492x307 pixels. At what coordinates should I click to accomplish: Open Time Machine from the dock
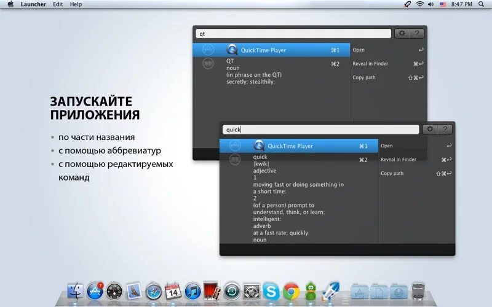click(232, 291)
